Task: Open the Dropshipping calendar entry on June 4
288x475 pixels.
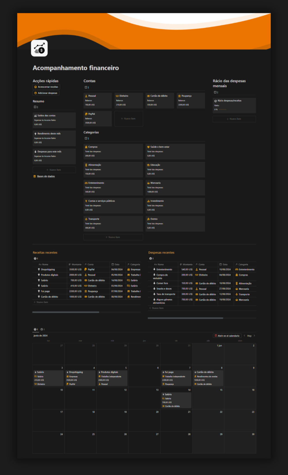Action: click(81, 378)
